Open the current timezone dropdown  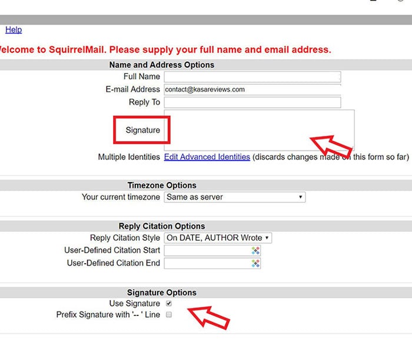pos(235,197)
